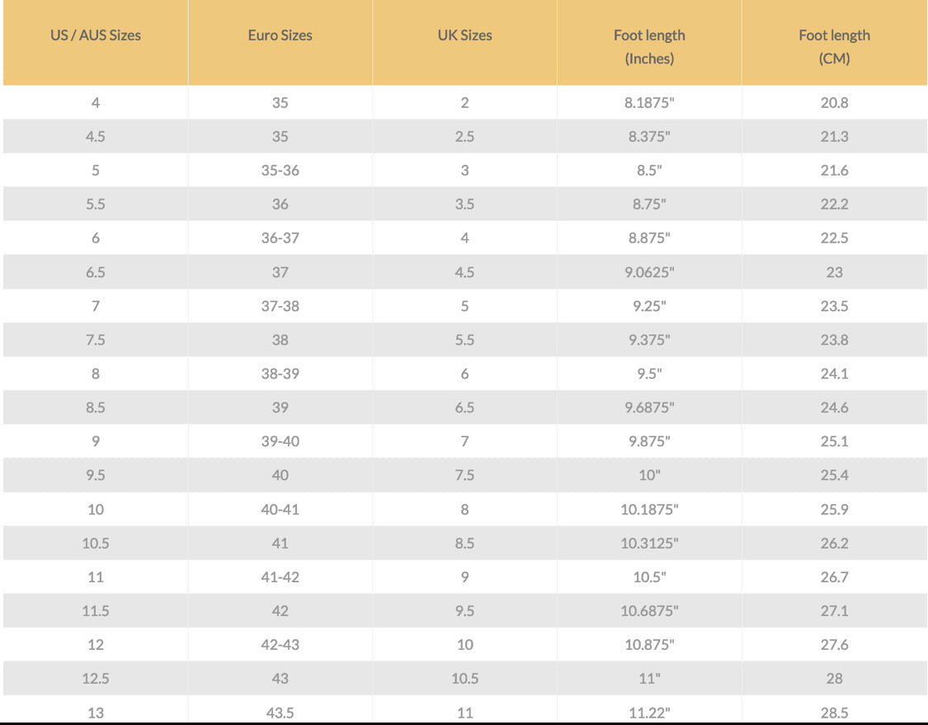
Task: Click the Euro Sizes column header
Action: coord(280,35)
